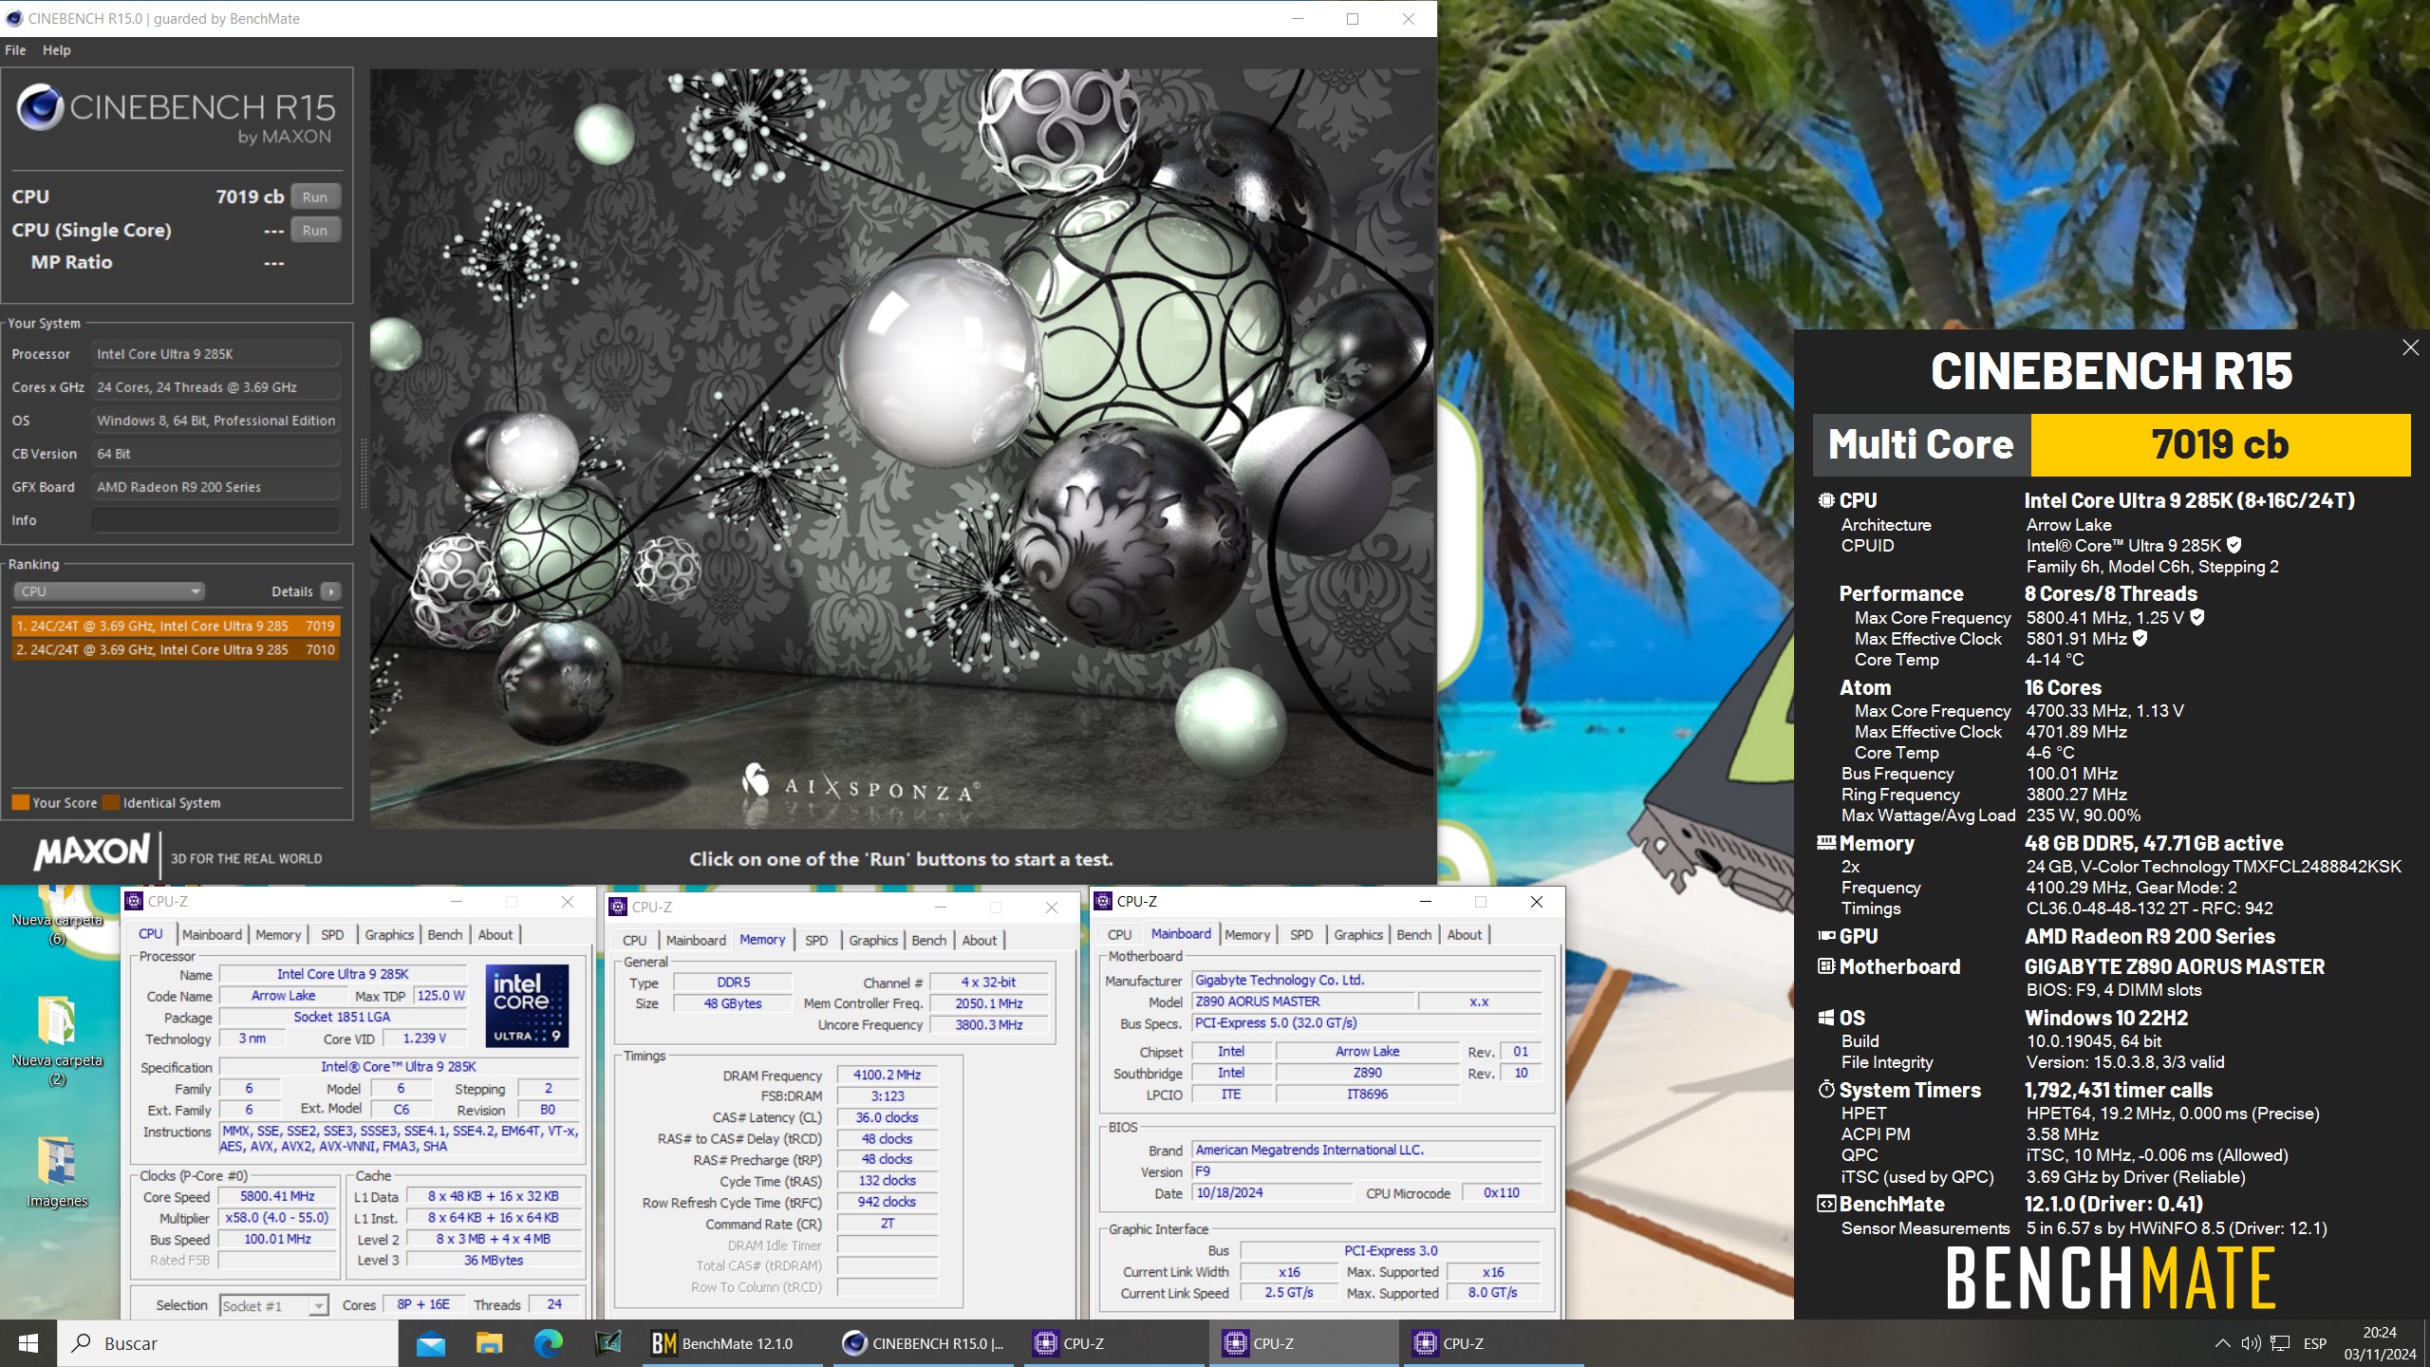Open the volume control in system tray
2430x1367 pixels.
pos(2251,1343)
